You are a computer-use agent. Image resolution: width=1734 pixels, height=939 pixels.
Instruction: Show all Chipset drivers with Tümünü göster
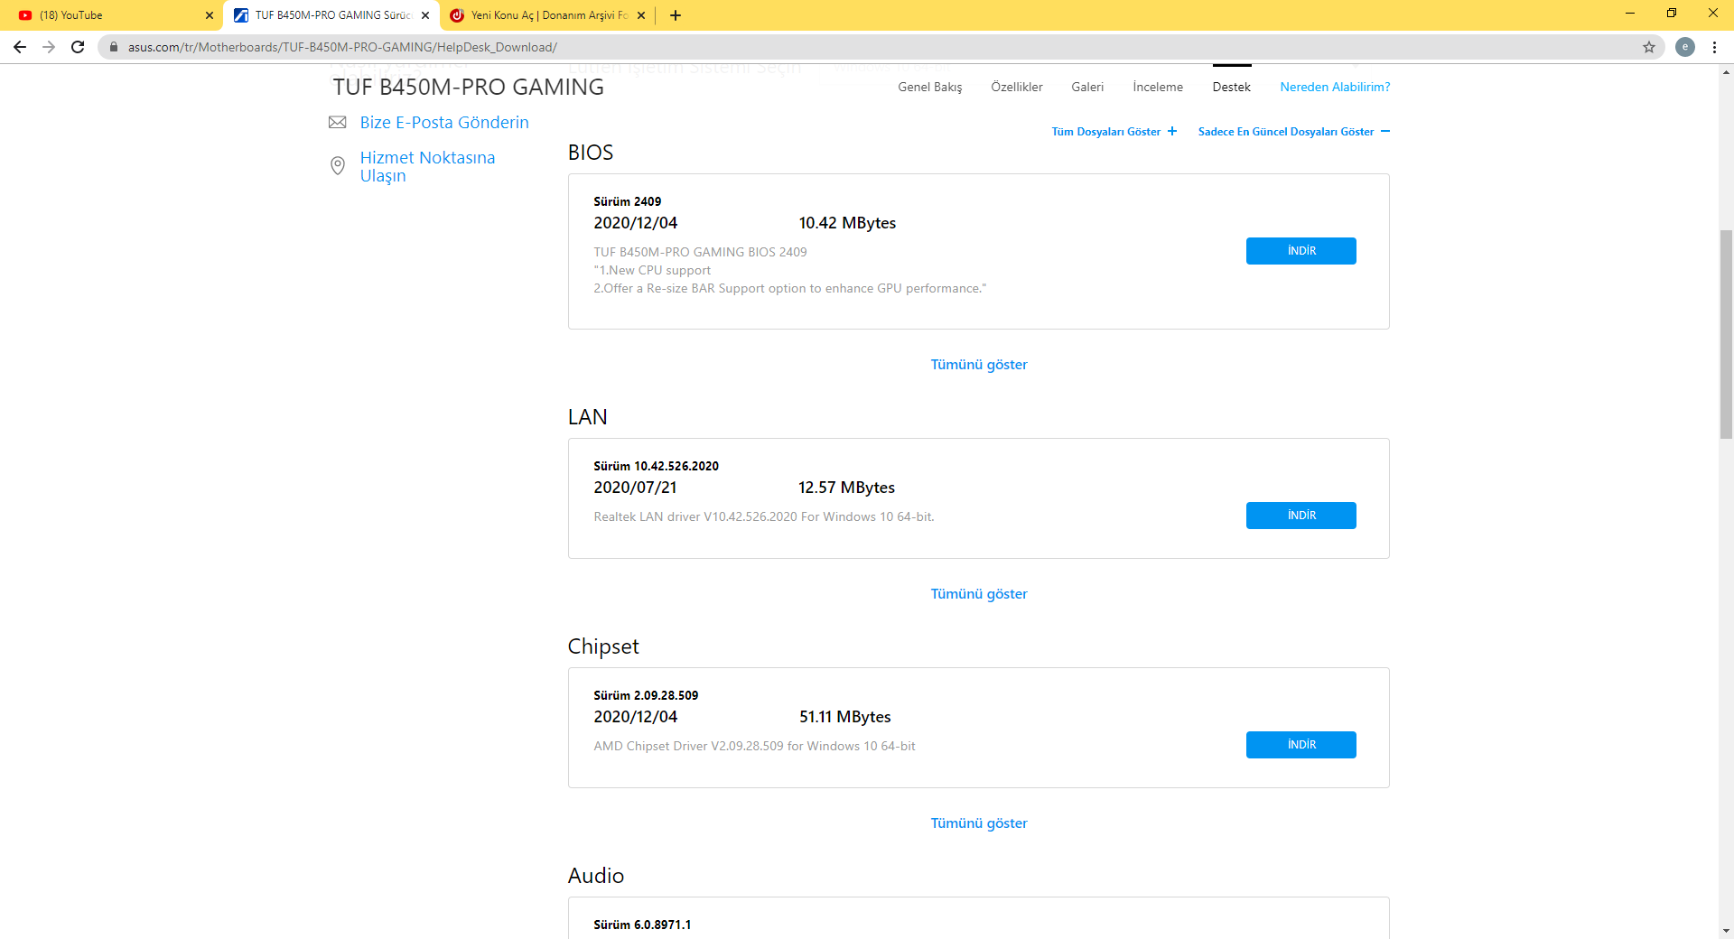tap(979, 823)
